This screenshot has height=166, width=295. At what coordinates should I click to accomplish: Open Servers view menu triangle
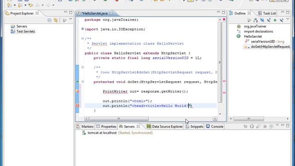click(x=277, y=125)
